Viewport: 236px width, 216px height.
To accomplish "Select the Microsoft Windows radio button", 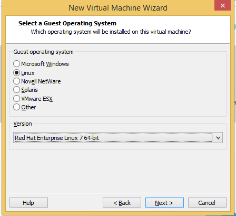I will (x=16, y=63).
